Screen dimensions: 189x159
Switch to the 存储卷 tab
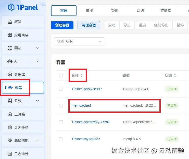(x=166, y=11)
